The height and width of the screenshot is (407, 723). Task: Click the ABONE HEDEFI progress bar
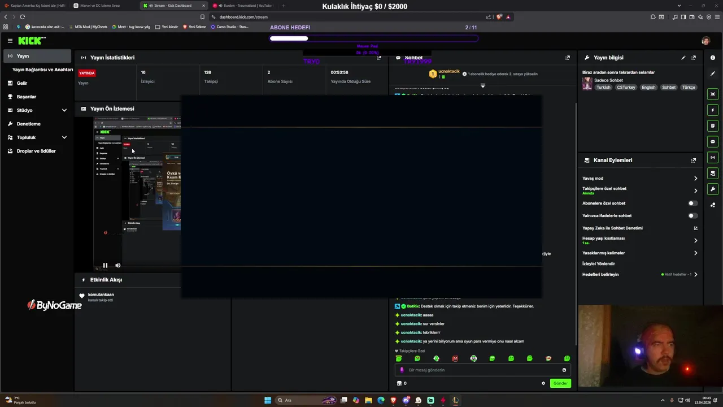(374, 38)
